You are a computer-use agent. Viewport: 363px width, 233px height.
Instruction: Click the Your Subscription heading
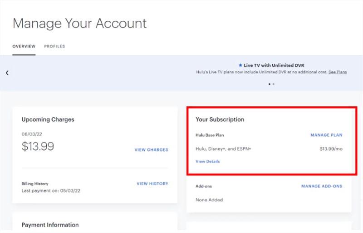pos(220,119)
